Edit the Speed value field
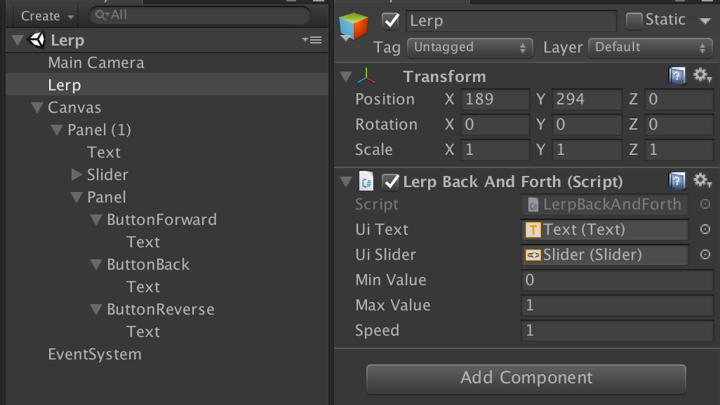The image size is (720, 405). [x=616, y=330]
